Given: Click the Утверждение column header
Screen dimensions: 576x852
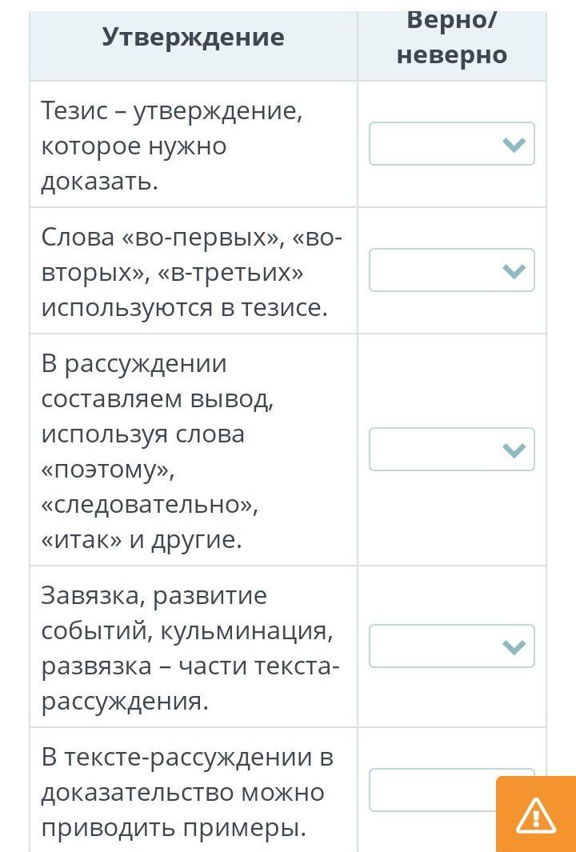Looking at the screenshot, I should click(193, 37).
